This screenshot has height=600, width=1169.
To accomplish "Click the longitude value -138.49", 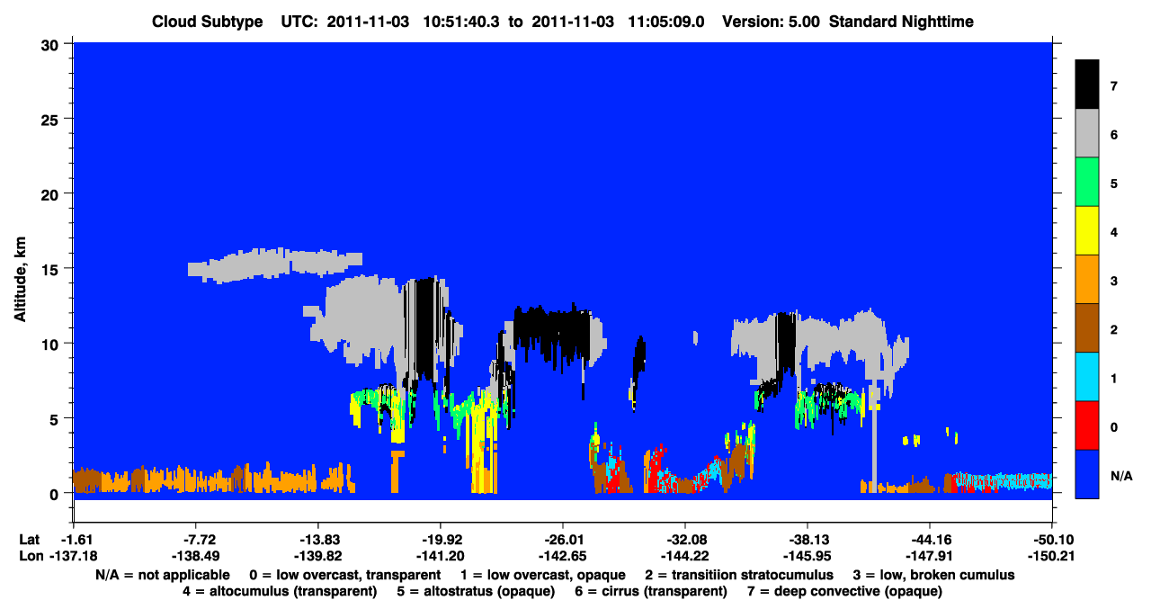I will click(x=195, y=556).
